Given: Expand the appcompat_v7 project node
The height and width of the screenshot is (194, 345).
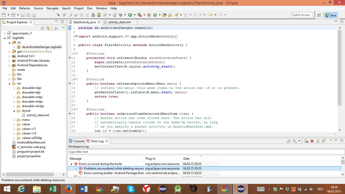Looking at the screenshot, I should 5,33.
